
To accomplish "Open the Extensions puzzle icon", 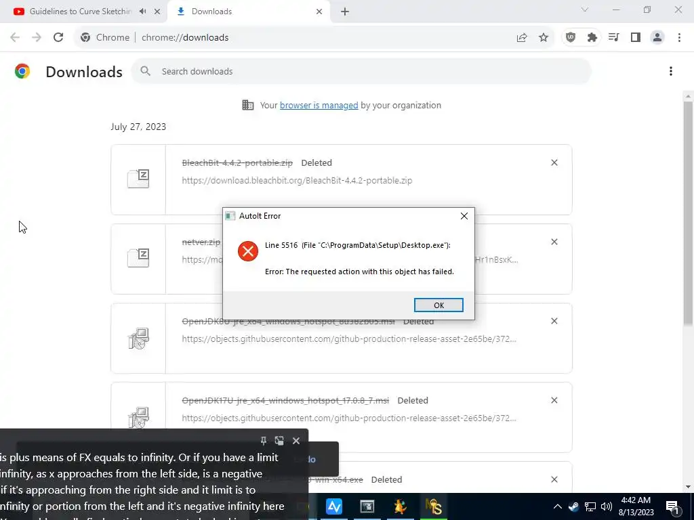I will point(592,38).
